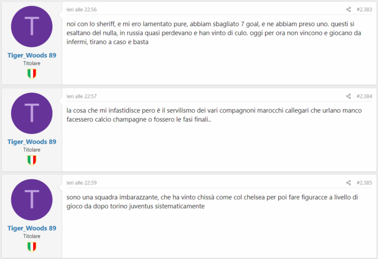This screenshot has width=378, height=259.
Task: Open the Tiger_Woods 89 username link in post #2.385
Action: click(32, 228)
